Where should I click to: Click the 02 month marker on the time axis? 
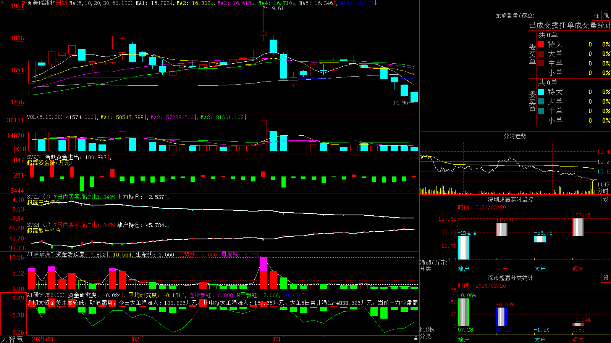tap(136, 339)
